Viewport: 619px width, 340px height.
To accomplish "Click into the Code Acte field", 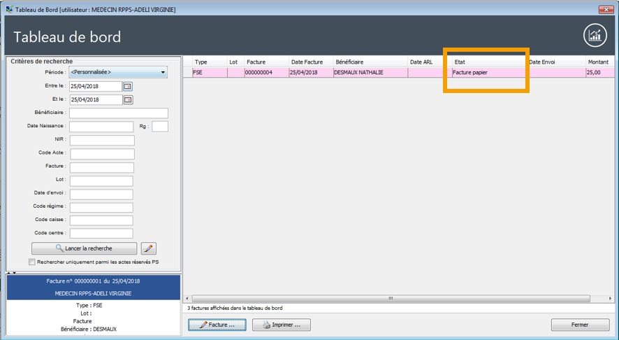I will coord(101,154).
